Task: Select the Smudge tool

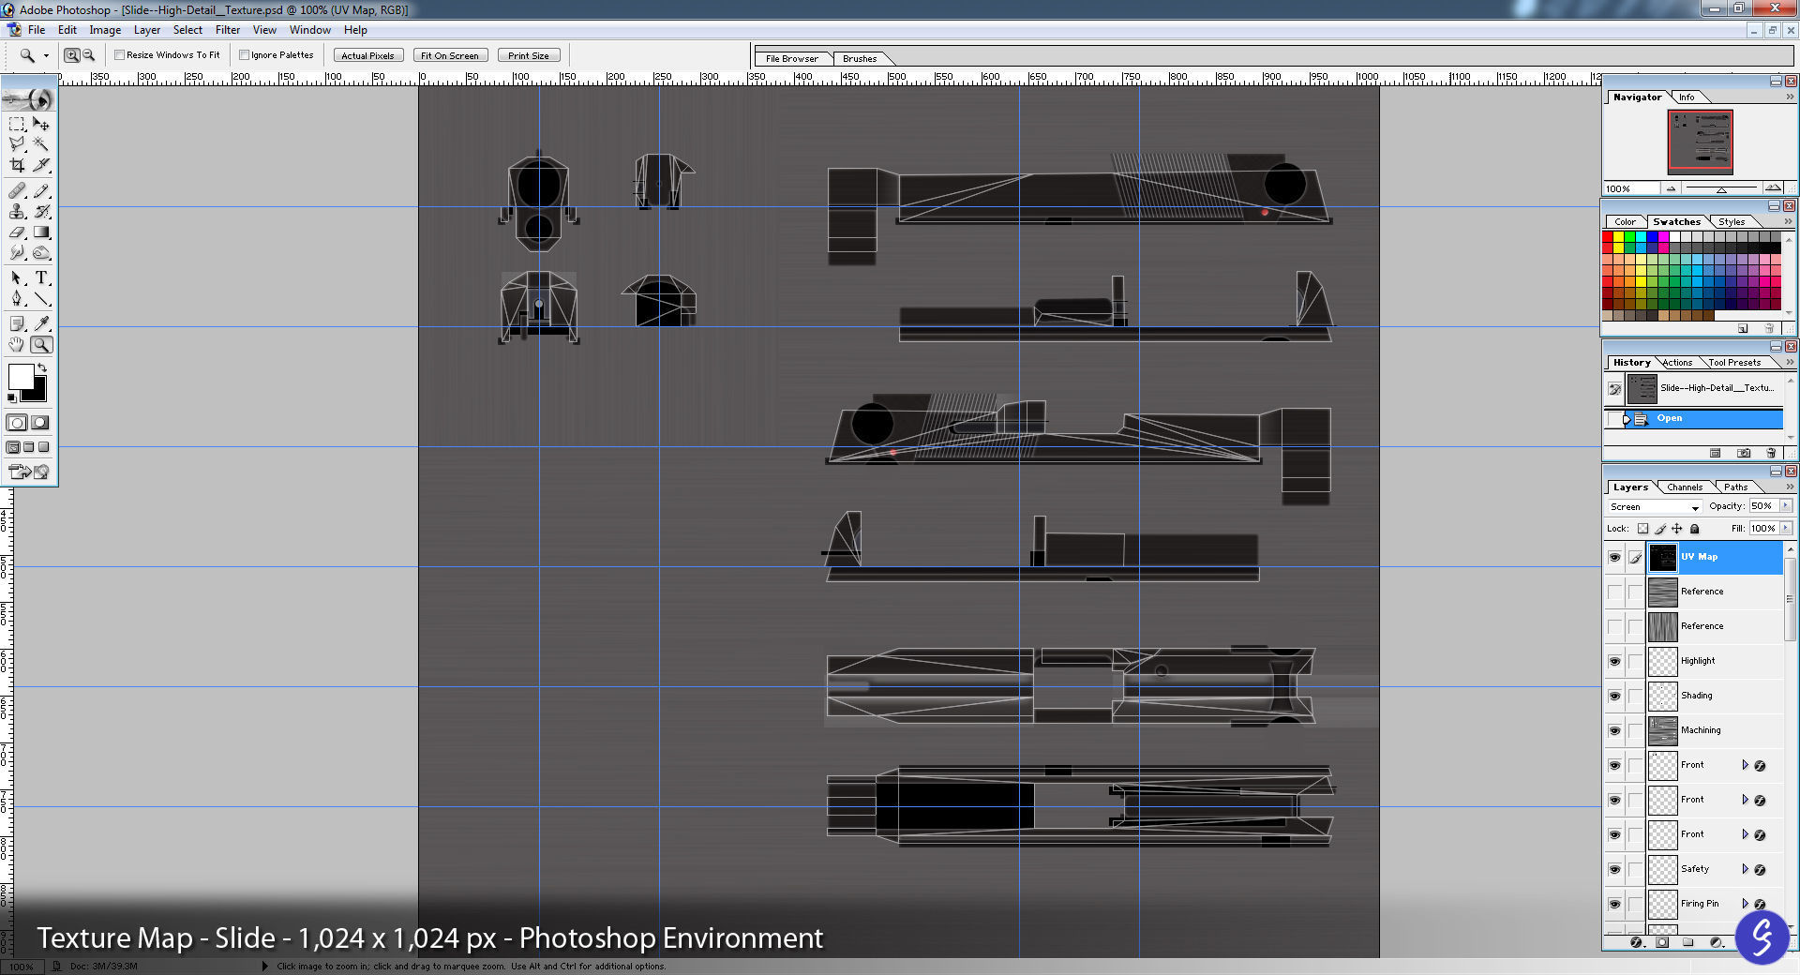Action: point(17,253)
